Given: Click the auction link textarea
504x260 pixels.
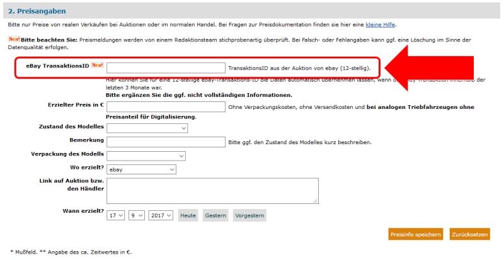Looking at the screenshot, I should click(x=212, y=191).
